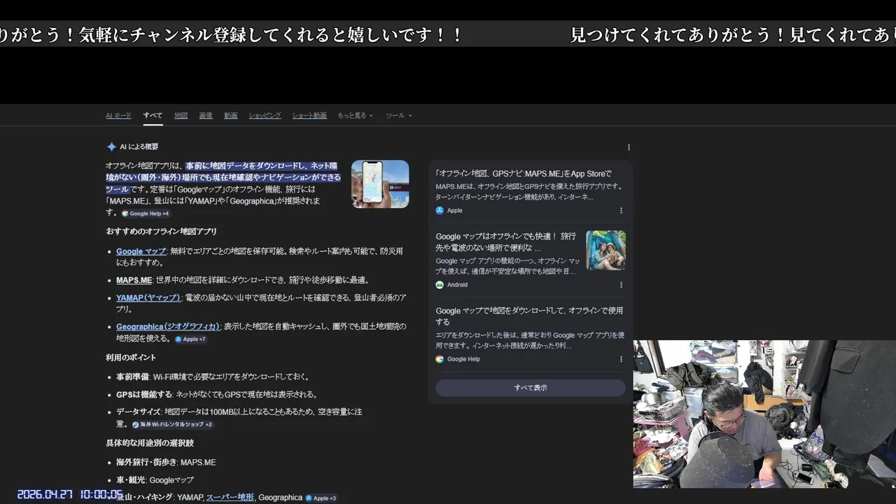Open the ショッピング tab
The height and width of the screenshot is (504, 896).
(265, 115)
